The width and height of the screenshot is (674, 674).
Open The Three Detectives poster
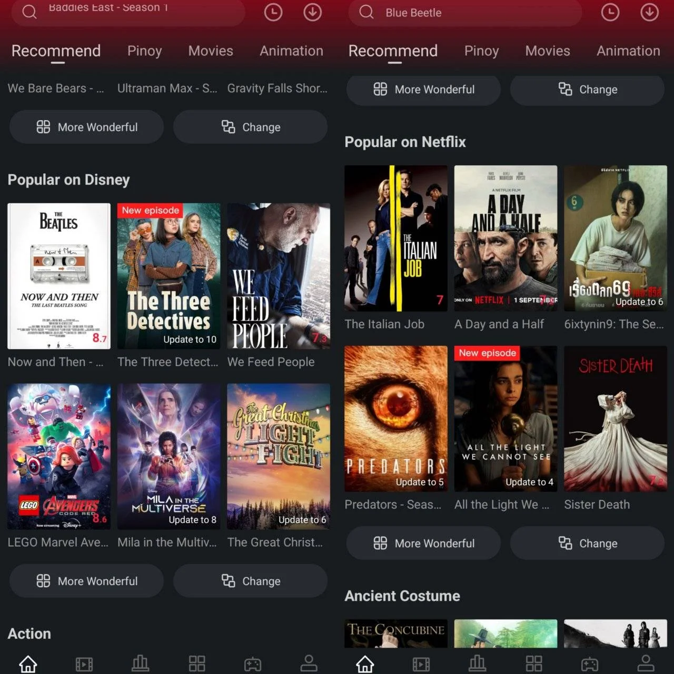pos(169,276)
